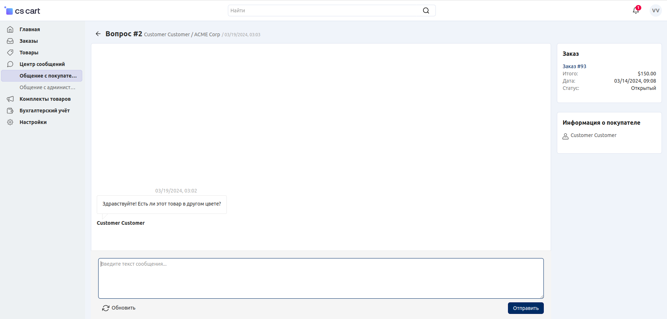
Task: Open Общение с администрацией submenu item
Action: 47,87
